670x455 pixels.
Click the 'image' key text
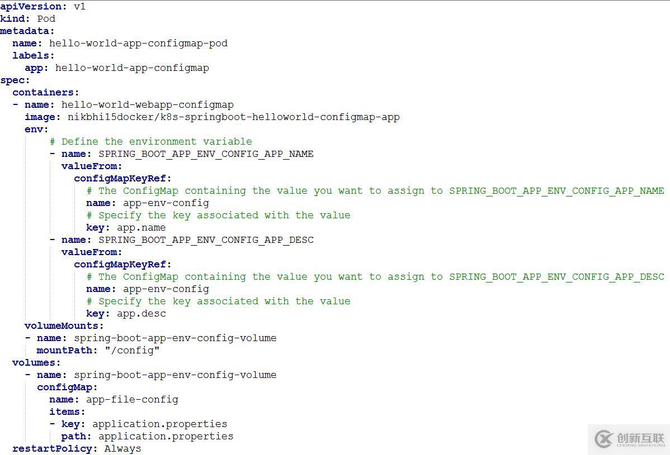40,117
